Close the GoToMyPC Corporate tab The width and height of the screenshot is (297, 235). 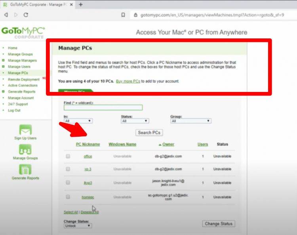71,4
